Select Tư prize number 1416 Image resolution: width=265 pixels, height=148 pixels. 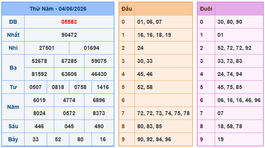pyautogui.click(x=103, y=87)
